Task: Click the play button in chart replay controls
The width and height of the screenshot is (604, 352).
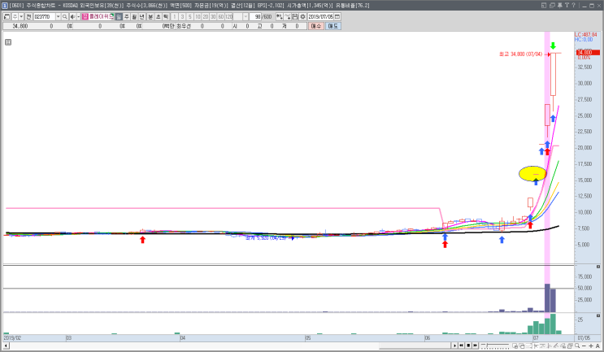Action: pyautogui.click(x=455, y=345)
